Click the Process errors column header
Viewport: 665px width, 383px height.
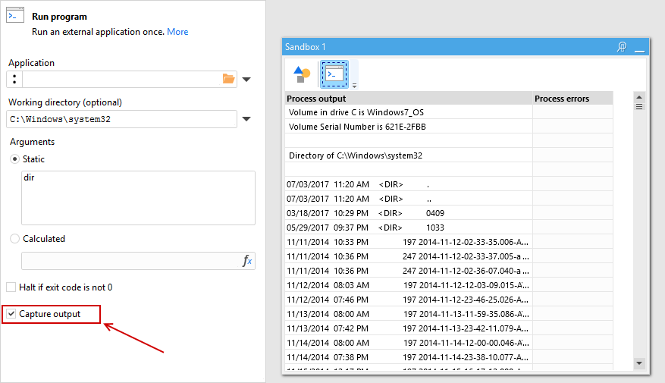[x=572, y=99]
